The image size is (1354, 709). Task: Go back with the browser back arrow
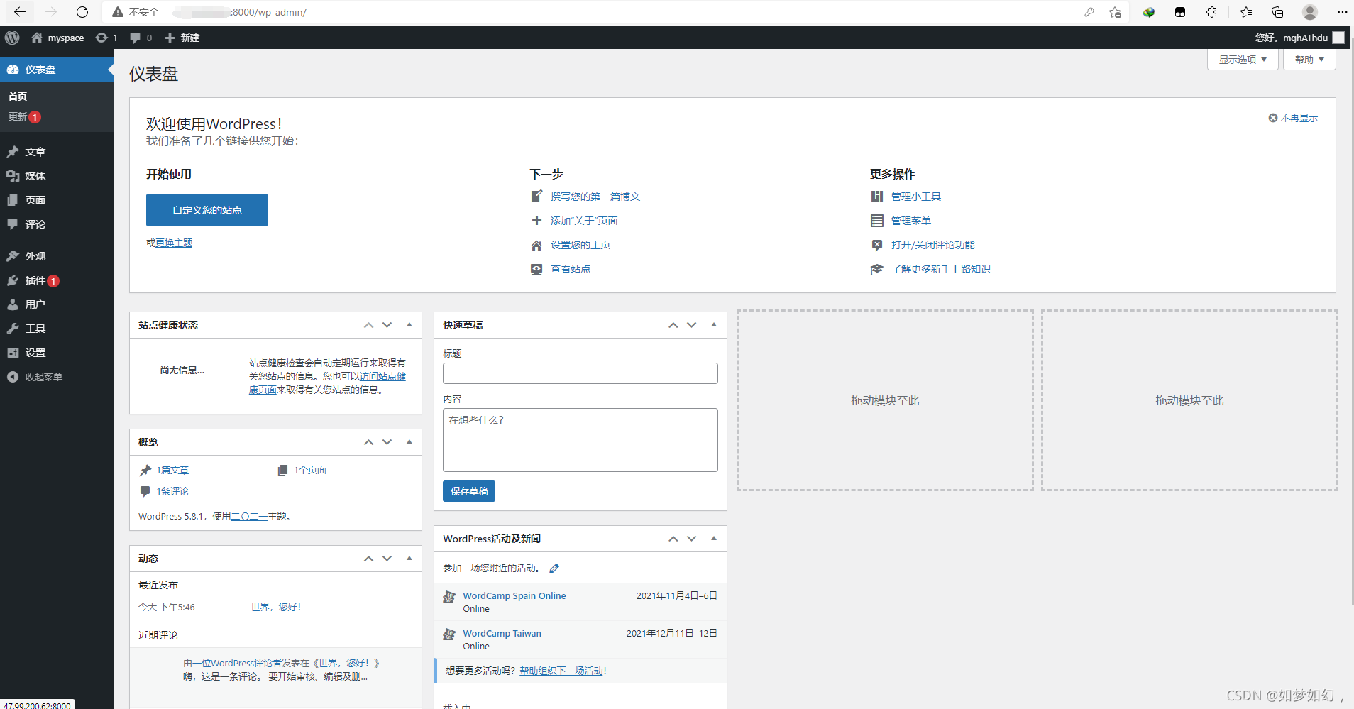(x=20, y=12)
